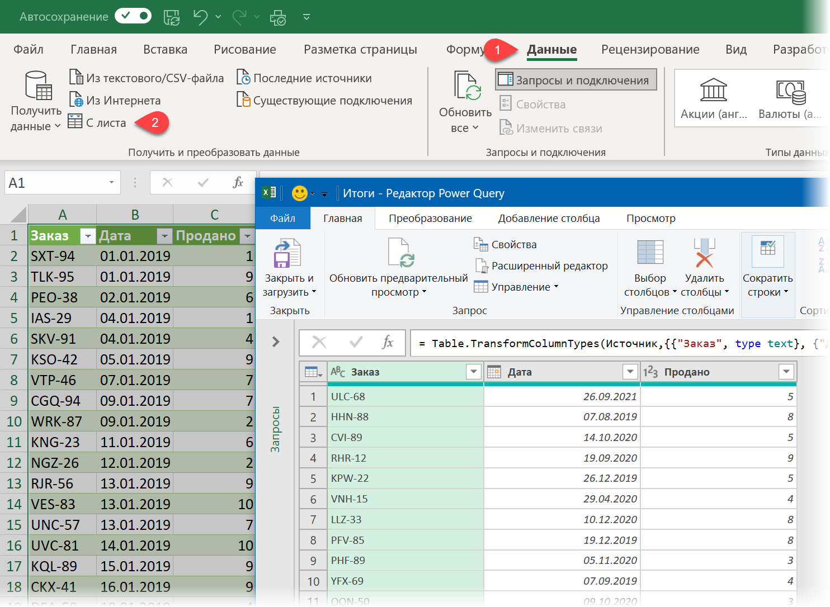Open the Файл tab in Excel
The width and height of the screenshot is (830, 607).
(x=29, y=49)
